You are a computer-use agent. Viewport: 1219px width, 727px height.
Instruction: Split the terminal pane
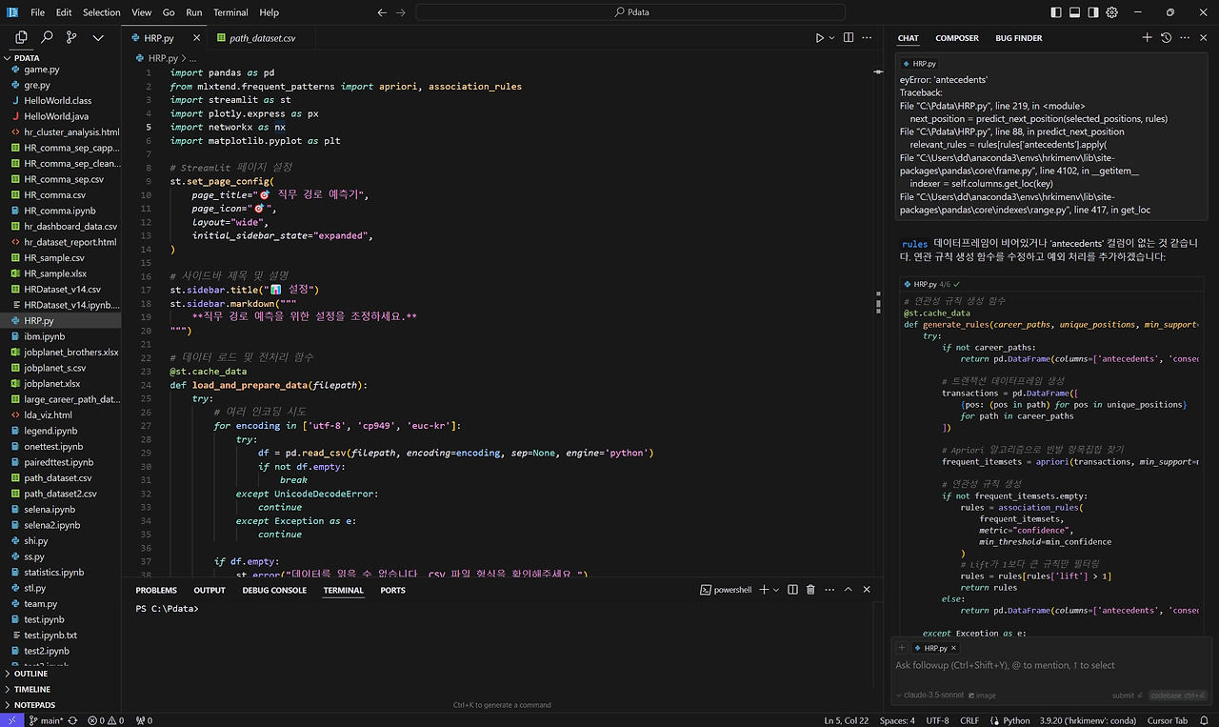tap(792, 591)
